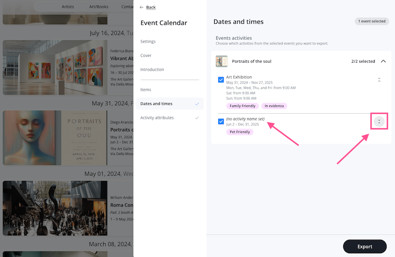The image size is (395, 257).
Task: Click the Pet Friendly tag
Action: click(x=239, y=132)
